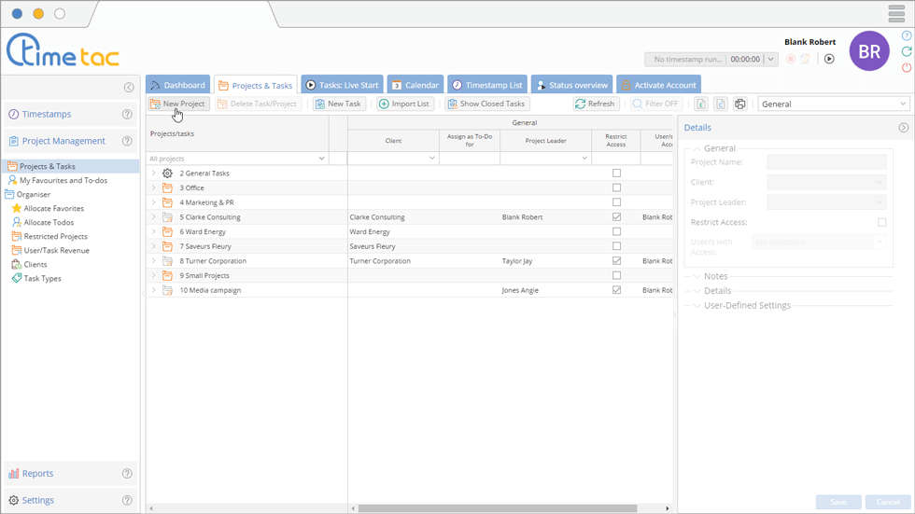Click the New Project button
The image size is (915, 514).
[x=178, y=104]
